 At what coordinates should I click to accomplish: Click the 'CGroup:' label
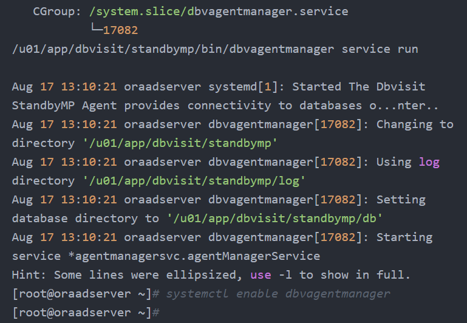(x=57, y=12)
